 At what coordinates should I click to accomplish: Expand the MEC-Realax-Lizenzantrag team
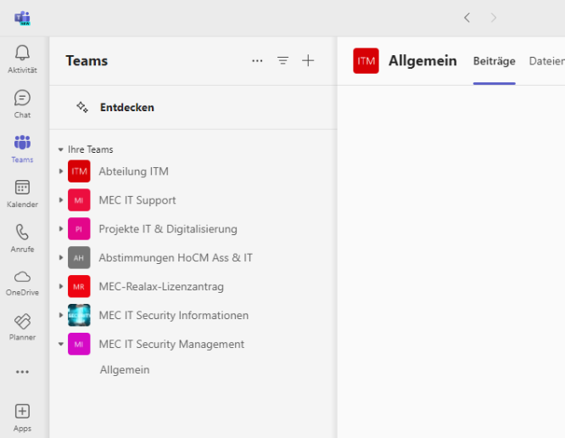61,287
